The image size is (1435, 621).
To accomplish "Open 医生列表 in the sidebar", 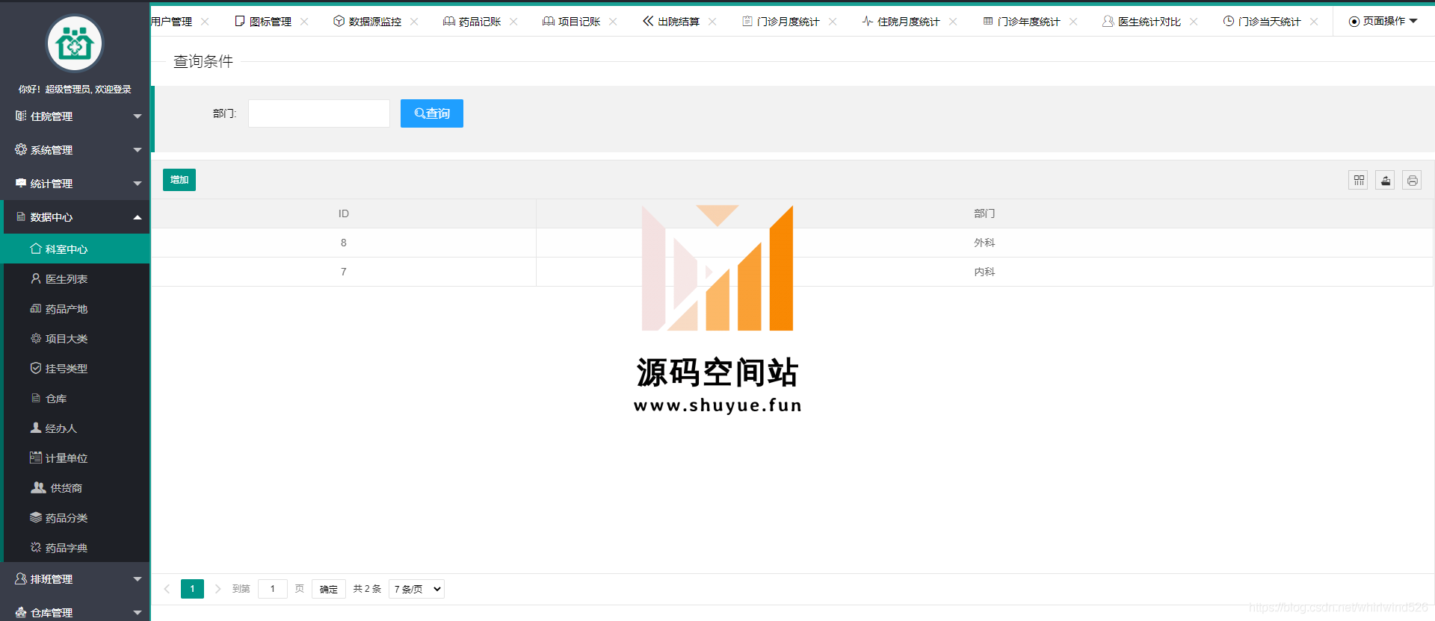I will coord(66,279).
